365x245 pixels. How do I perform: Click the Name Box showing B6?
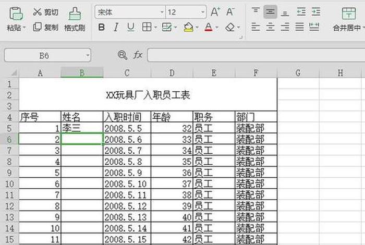coord(44,55)
